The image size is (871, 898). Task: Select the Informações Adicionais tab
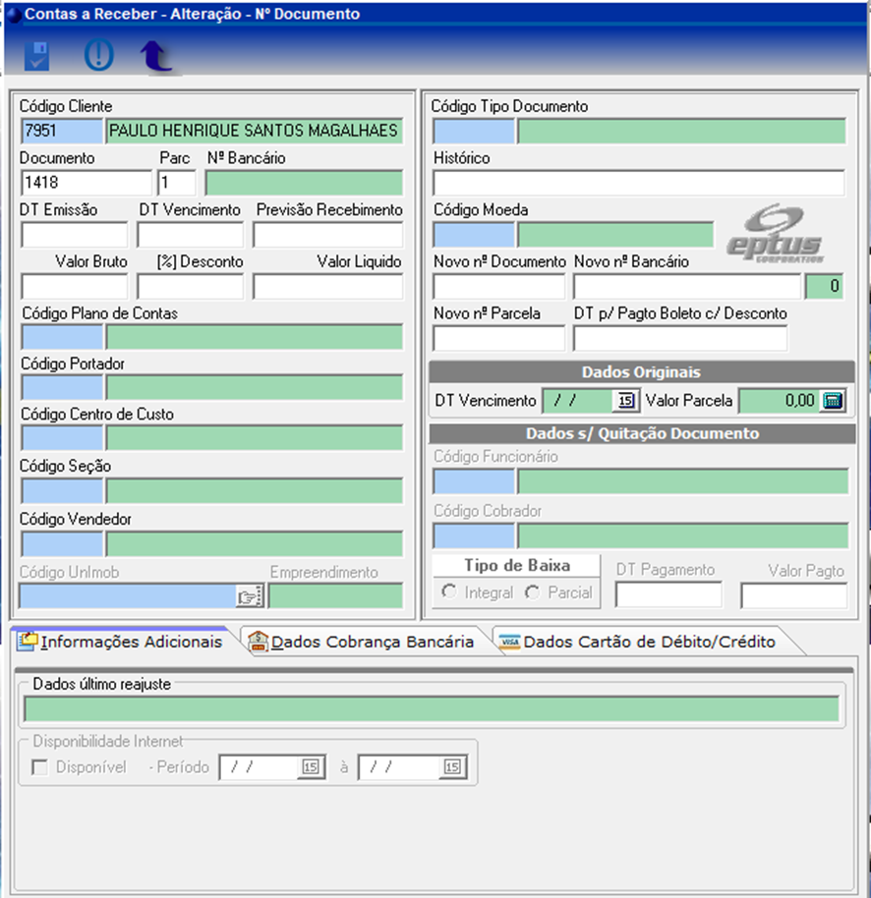tap(120, 642)
